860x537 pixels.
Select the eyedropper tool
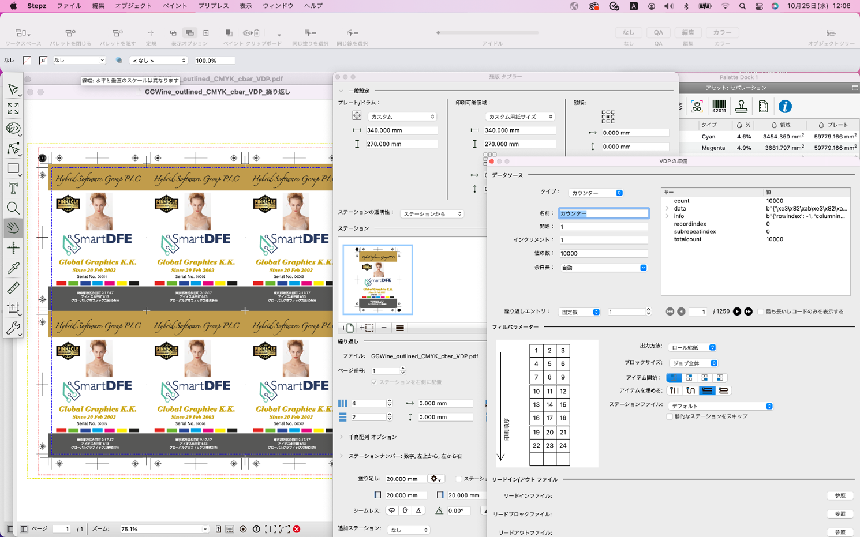13,268
